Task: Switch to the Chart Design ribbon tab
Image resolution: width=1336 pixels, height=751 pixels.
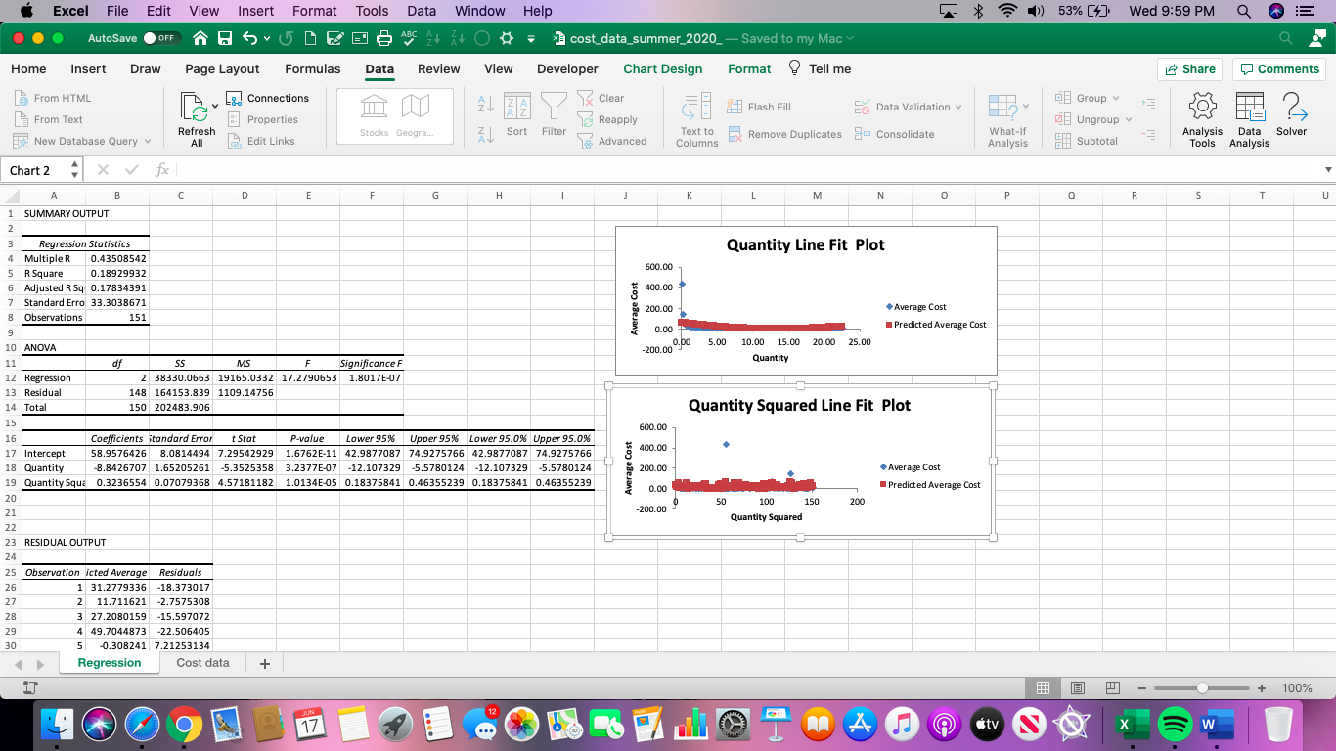Action: pos(663,68)
